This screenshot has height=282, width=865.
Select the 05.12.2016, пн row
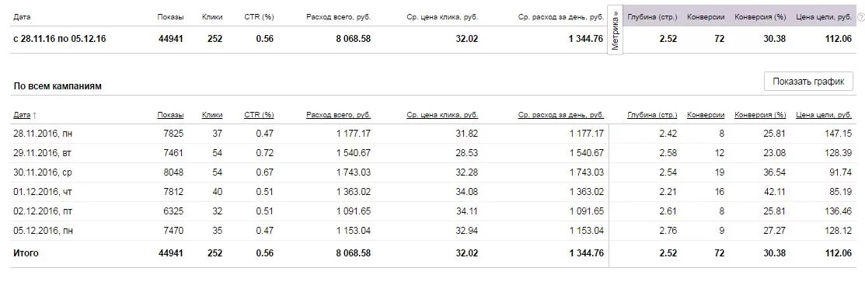click(432, 231)
